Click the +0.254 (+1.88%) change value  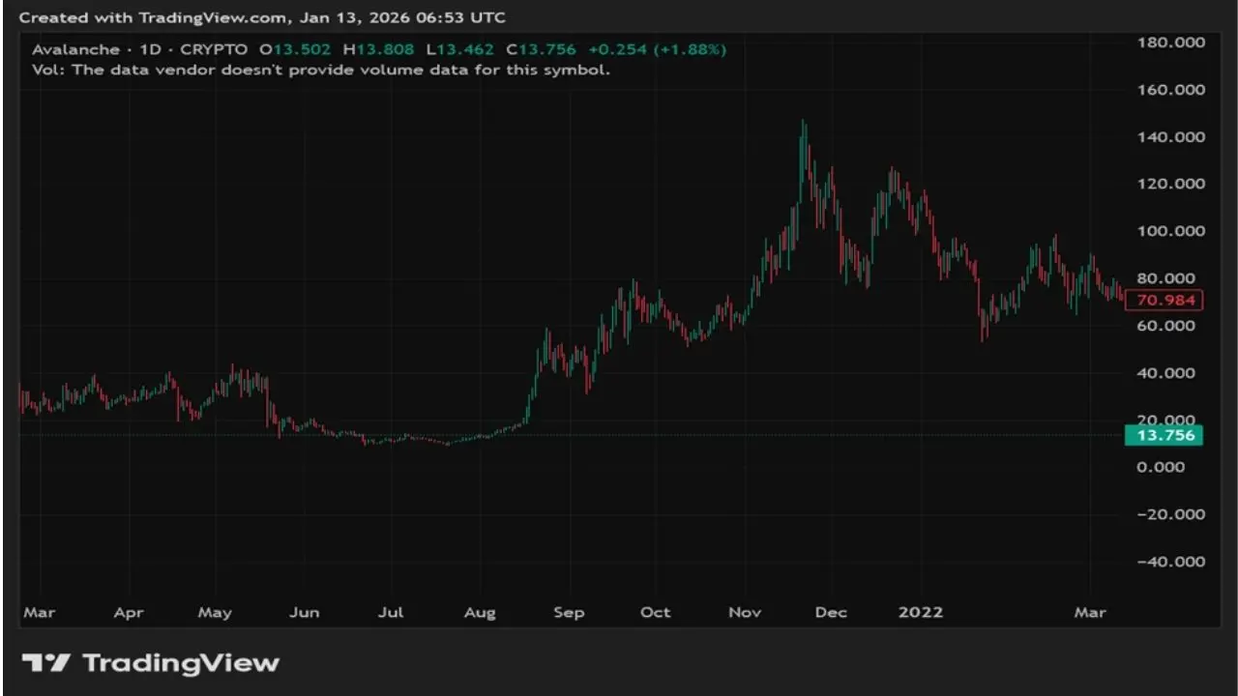pyautogui.click(x=656, y=49)
